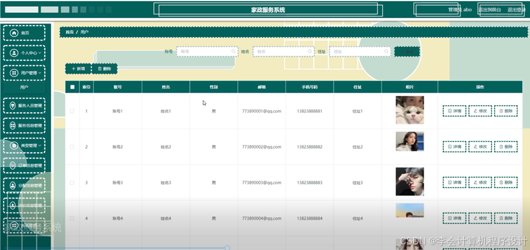Click the 姓名 column header
The height and width of the screenshot is (250, 530).
[165, 87]
